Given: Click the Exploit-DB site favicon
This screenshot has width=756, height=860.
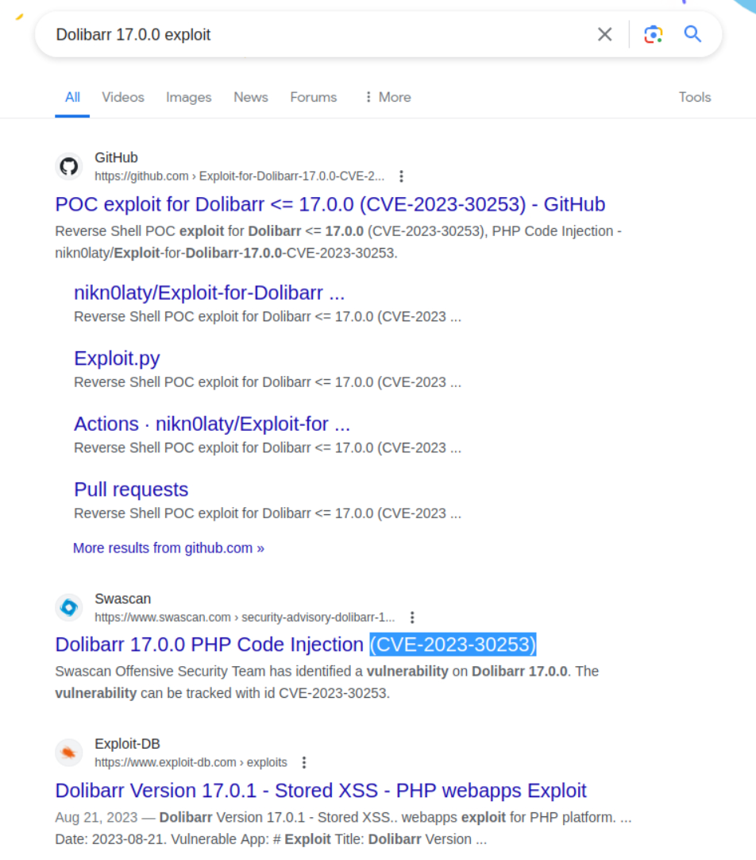Looking at the screenshot, I should (x=69, y=753).
